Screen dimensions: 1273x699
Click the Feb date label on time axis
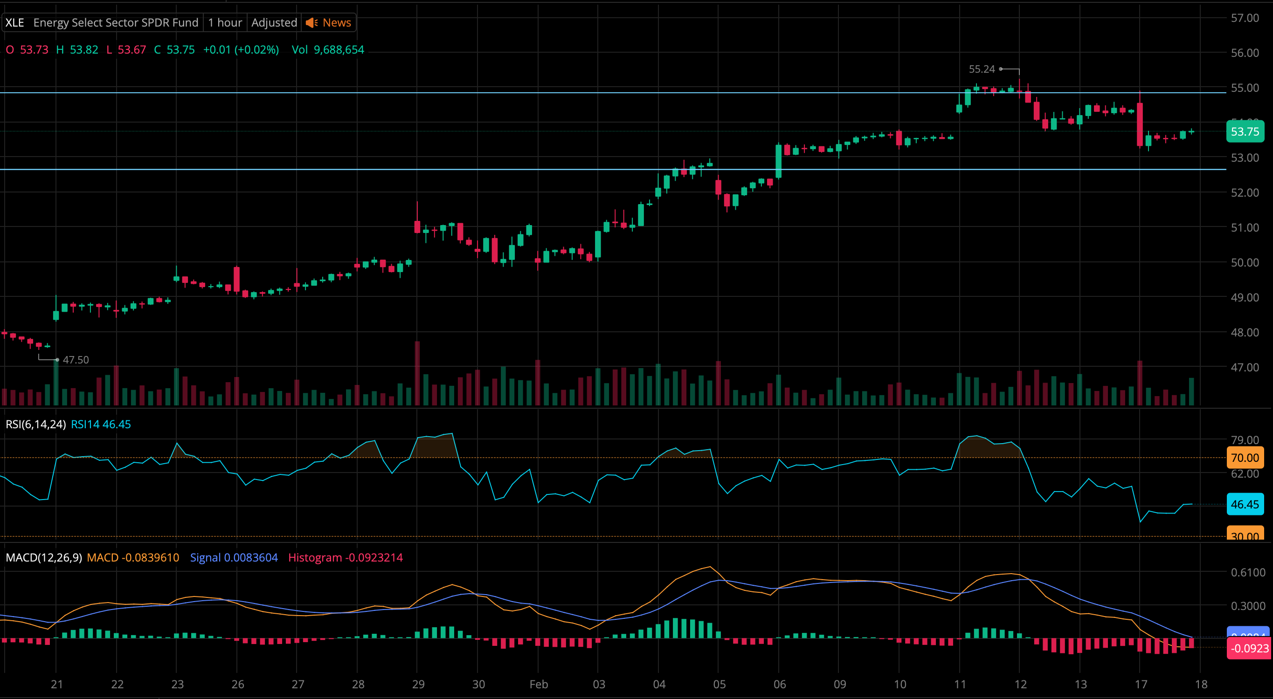(x=539, y=684)
